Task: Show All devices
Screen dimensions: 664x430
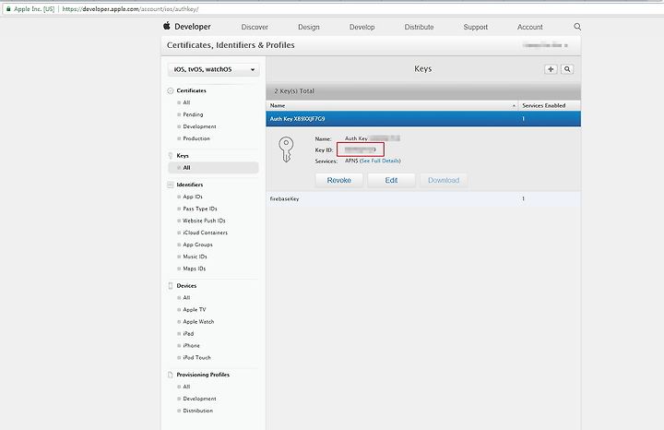Action: [186, 298]
